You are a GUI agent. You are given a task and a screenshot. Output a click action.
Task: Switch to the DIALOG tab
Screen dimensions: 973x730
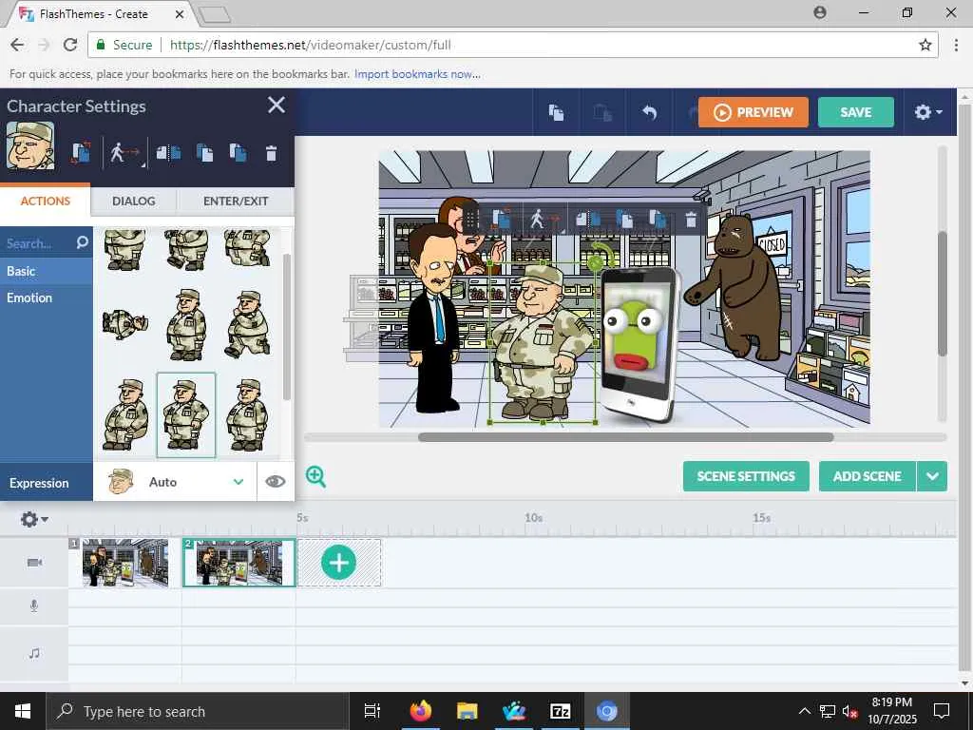click(x=133, y=202)
